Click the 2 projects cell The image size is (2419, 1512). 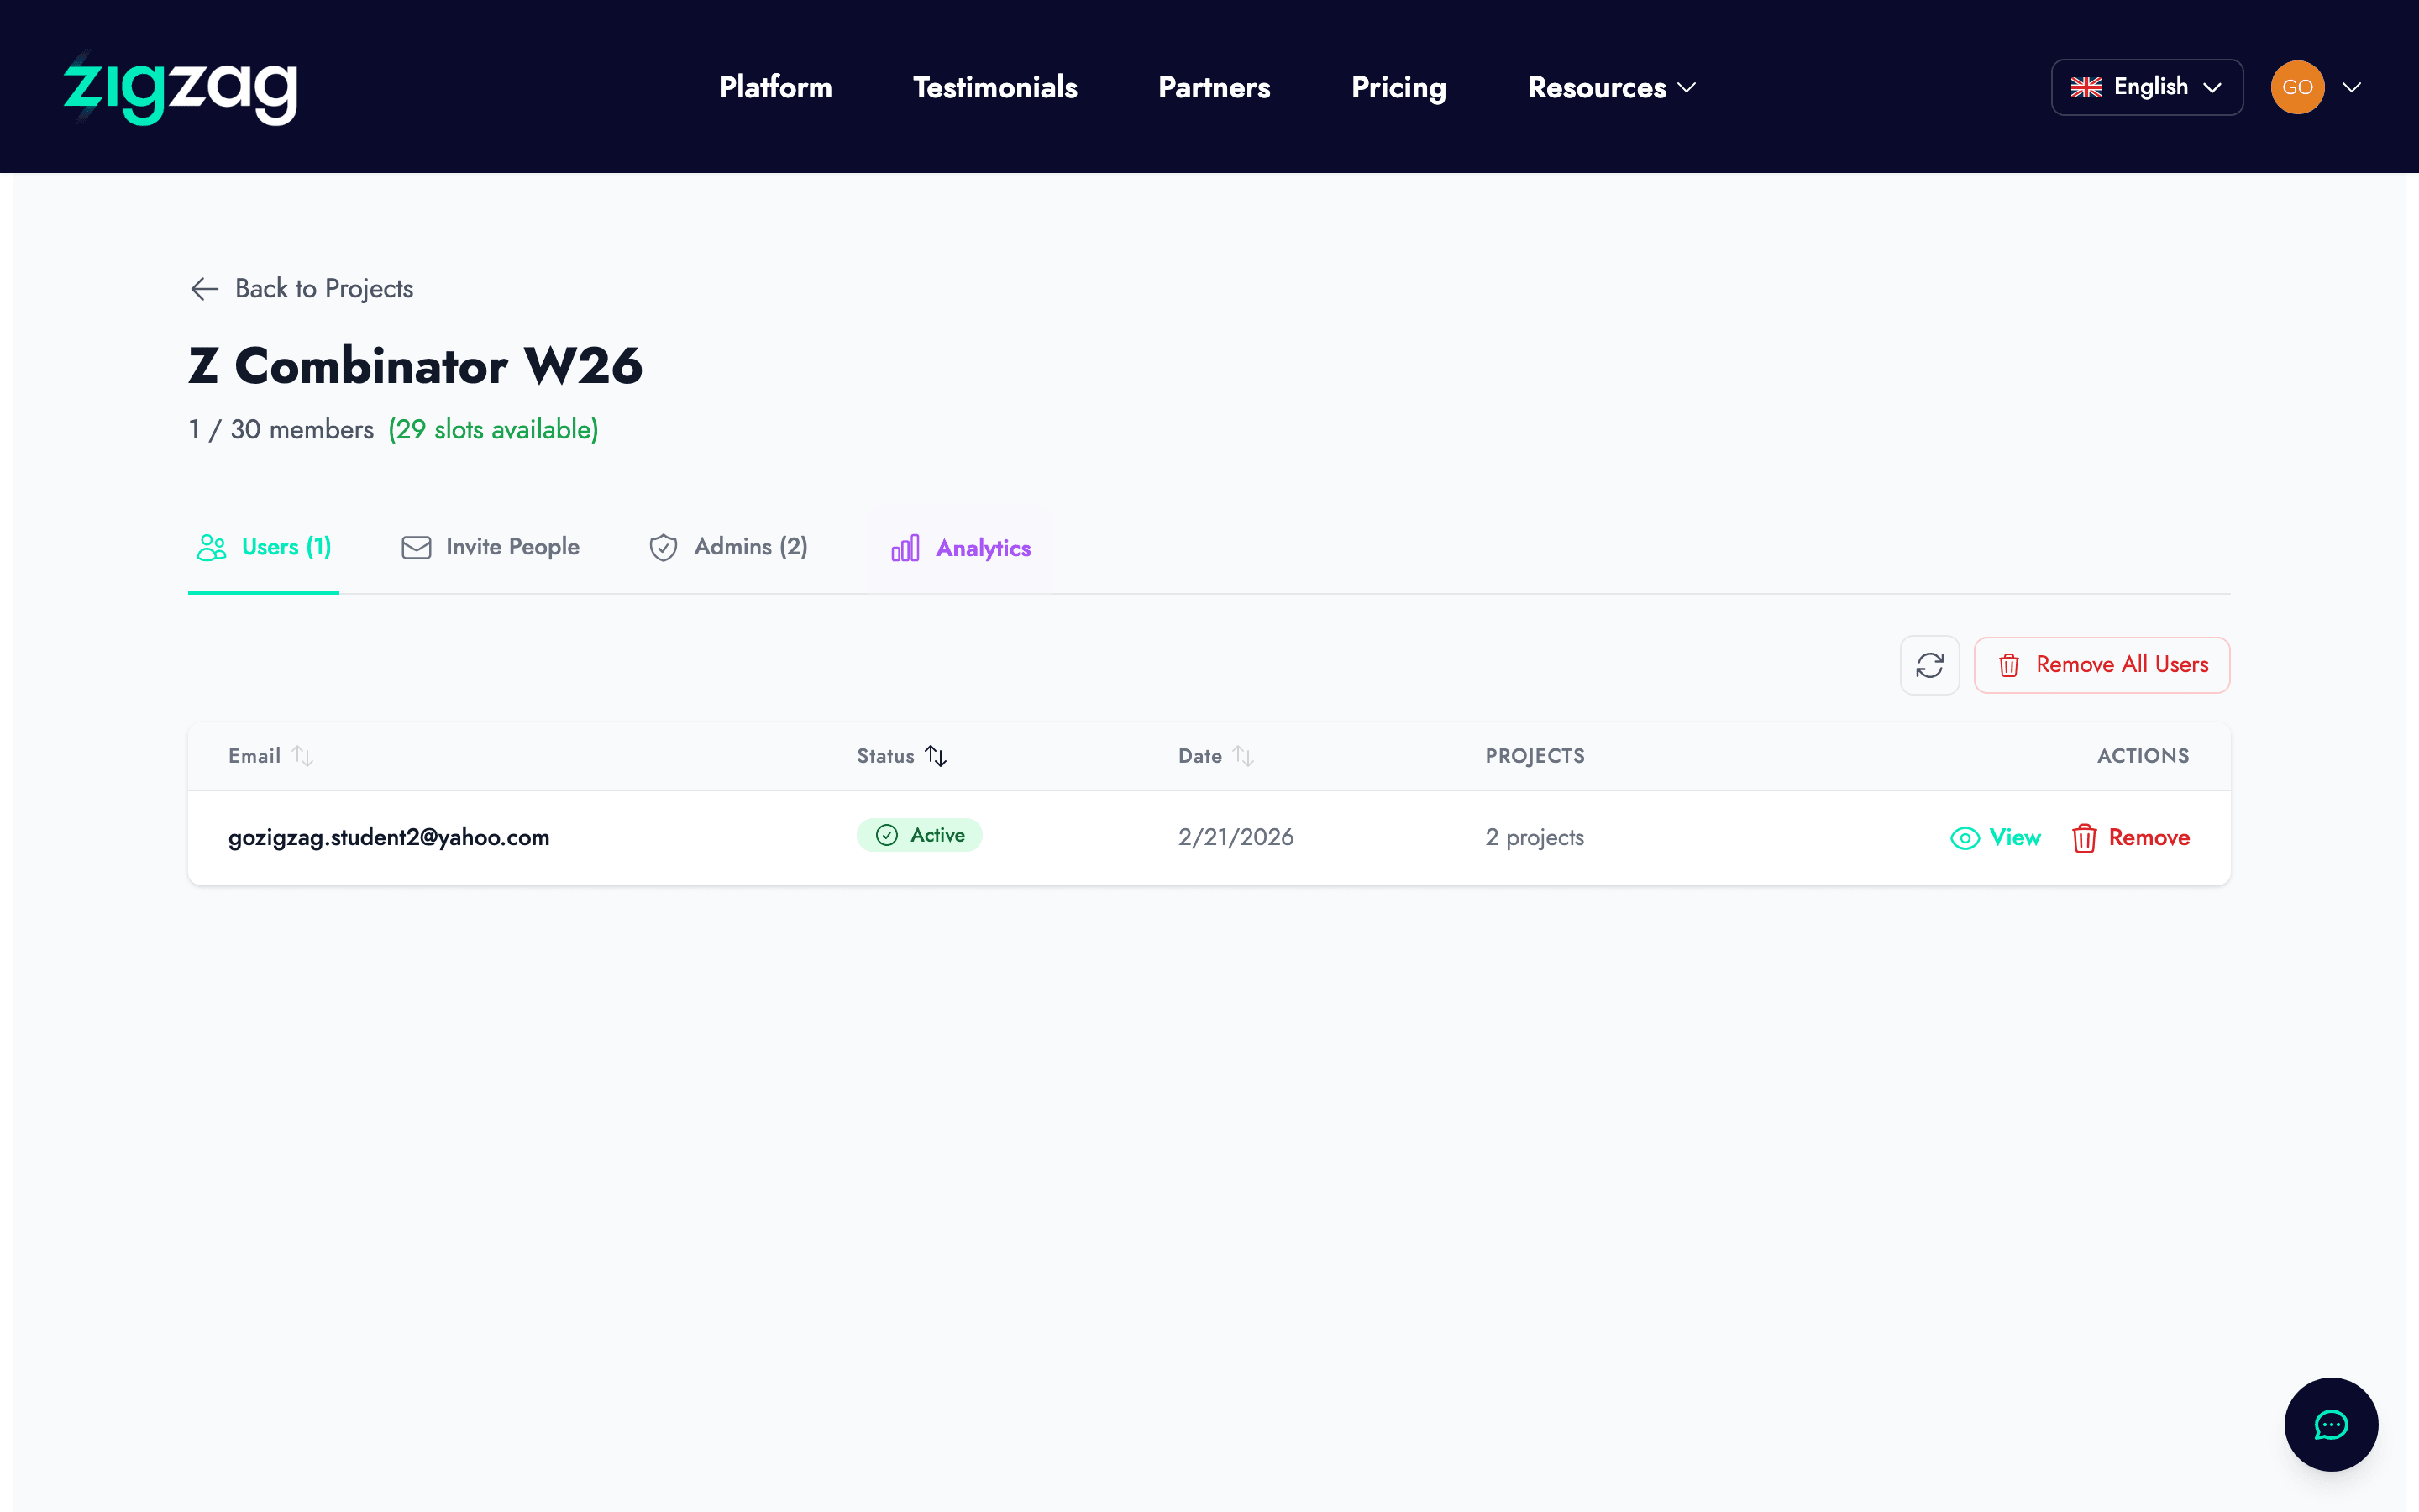1535,837
